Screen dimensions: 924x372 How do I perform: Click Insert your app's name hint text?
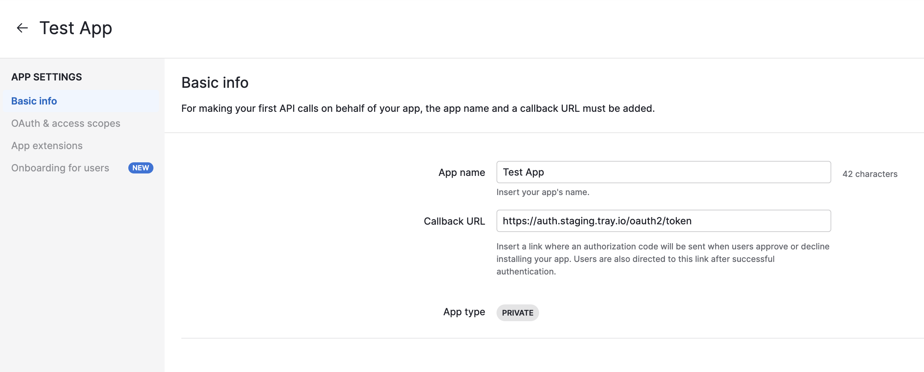click(543, 192)
